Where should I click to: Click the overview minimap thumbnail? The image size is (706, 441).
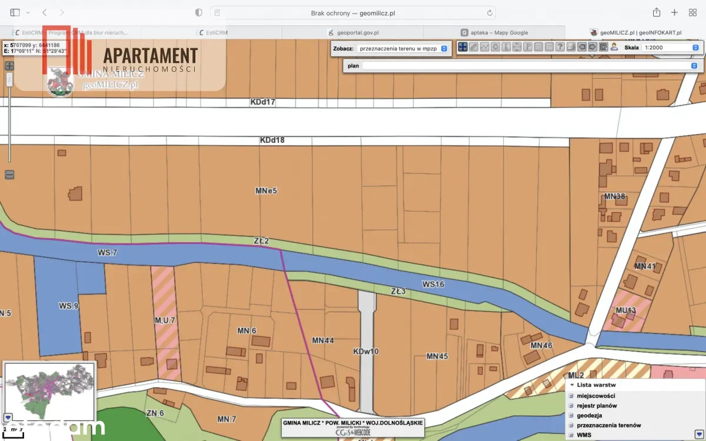(49, 391)
